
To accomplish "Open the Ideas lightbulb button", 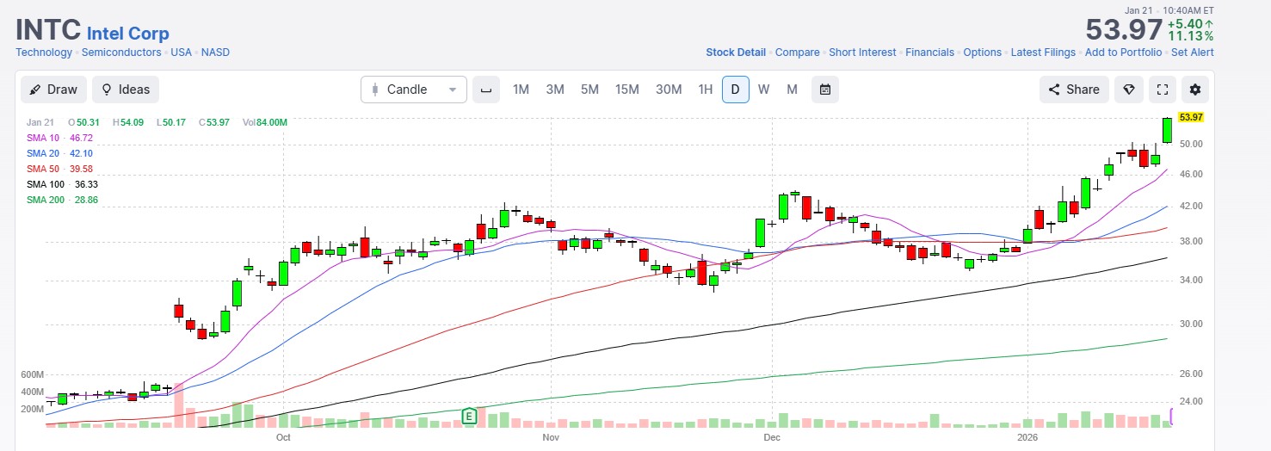I will tap(126, 90).
